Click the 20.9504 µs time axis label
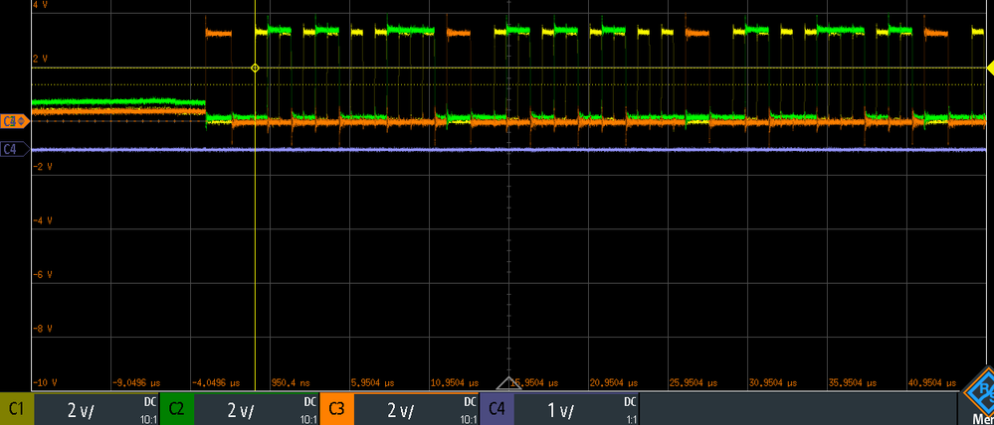 (x=612, y=383)
